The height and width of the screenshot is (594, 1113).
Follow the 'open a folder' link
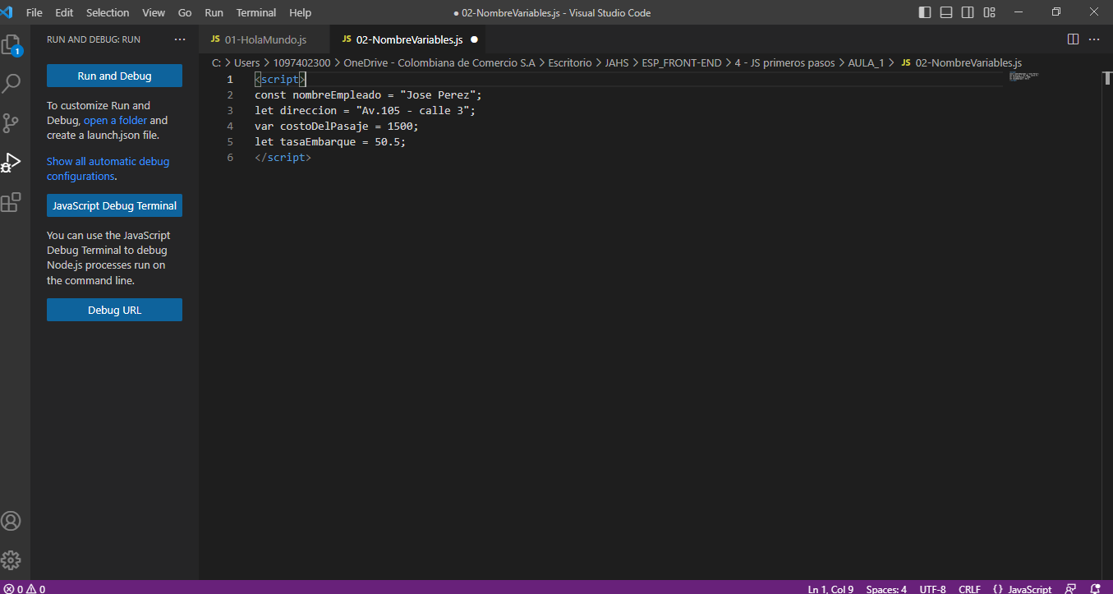(x=115, y=120)
